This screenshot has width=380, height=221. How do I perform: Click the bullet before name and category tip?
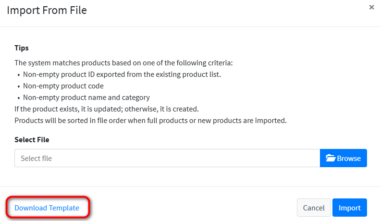click(18, 98)
